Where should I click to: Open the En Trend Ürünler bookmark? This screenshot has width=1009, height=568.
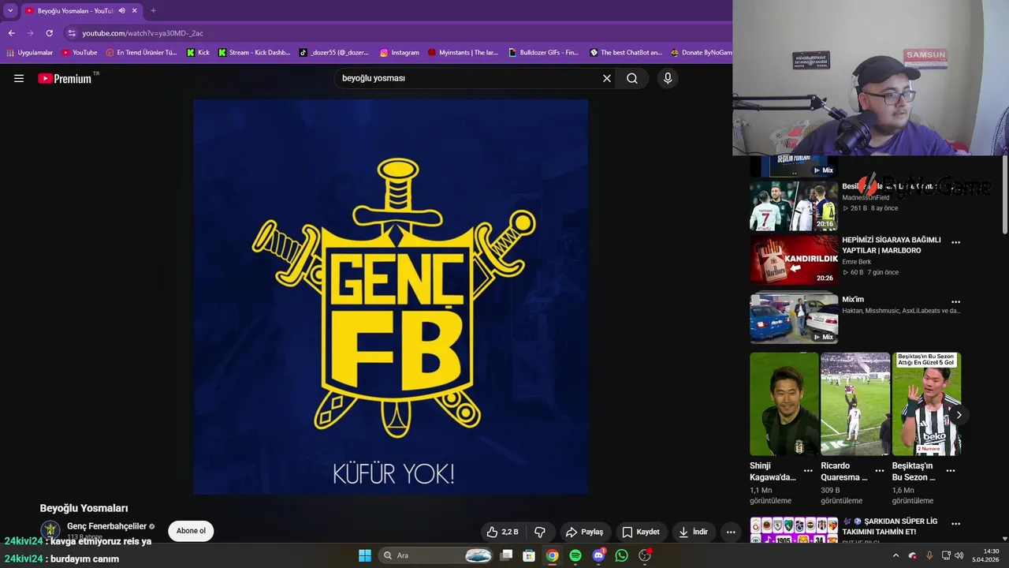(x=142, y=53)
